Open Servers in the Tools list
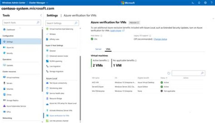 [9, 83]
